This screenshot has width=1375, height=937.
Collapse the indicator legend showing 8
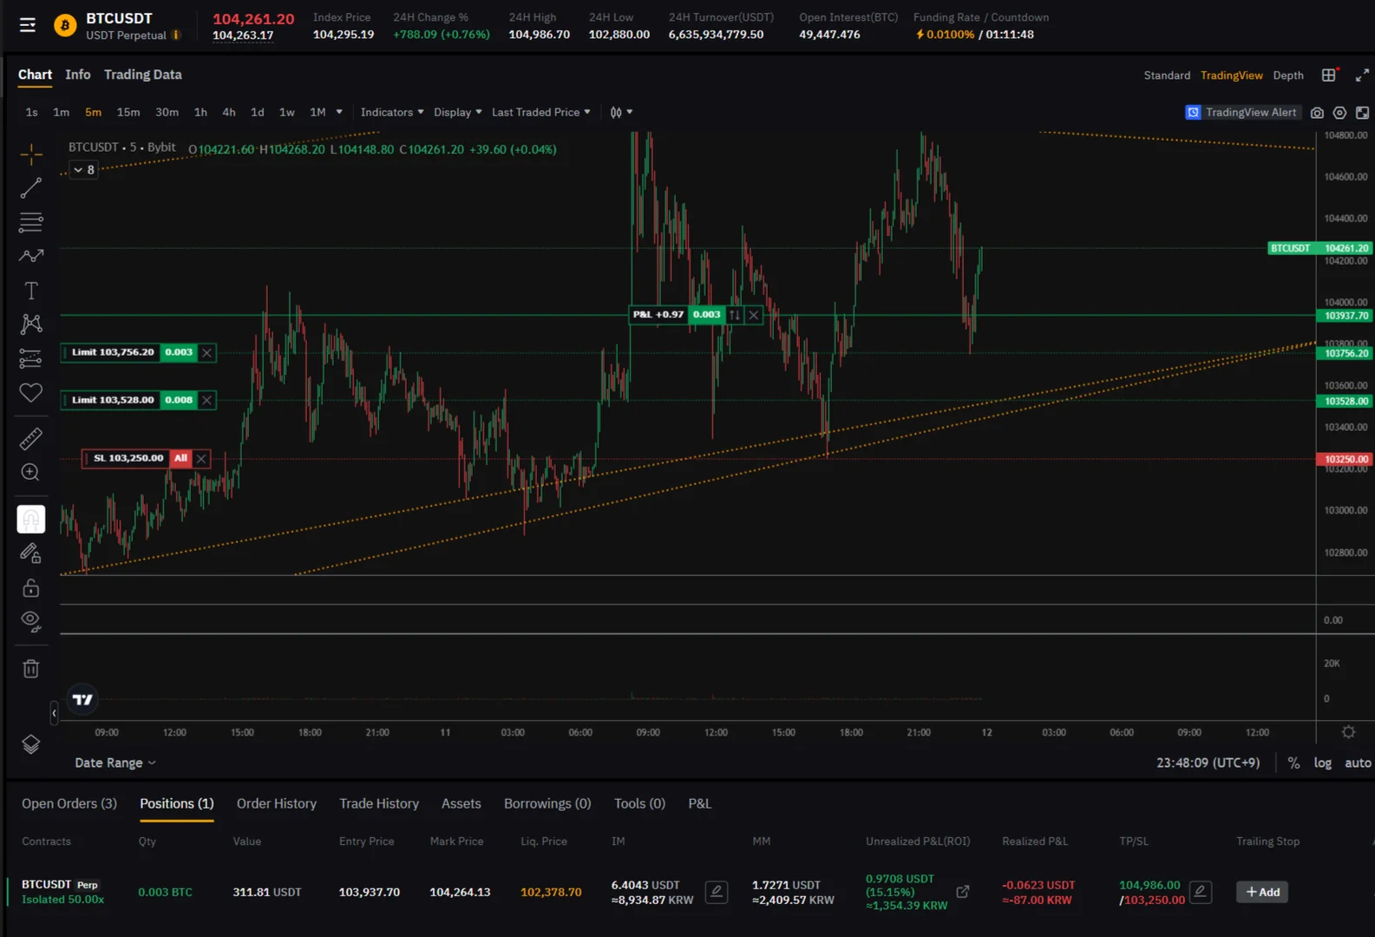(x=83, y=170)
